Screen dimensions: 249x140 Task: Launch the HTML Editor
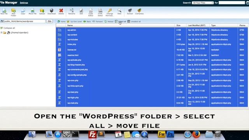(100, 12)
